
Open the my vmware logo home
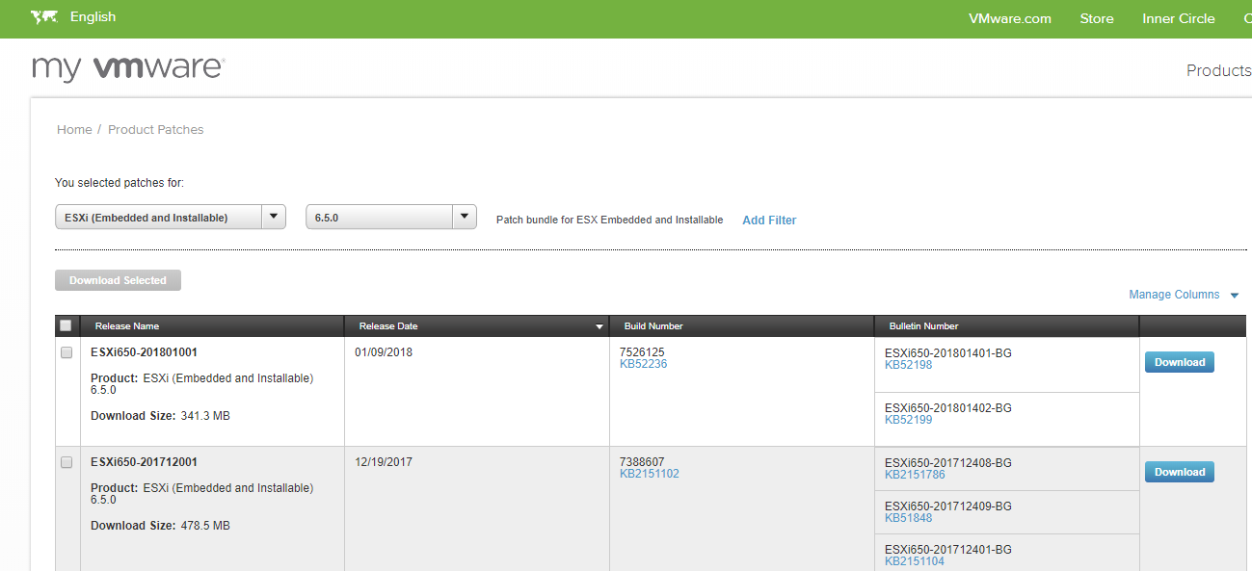(128, 68)
